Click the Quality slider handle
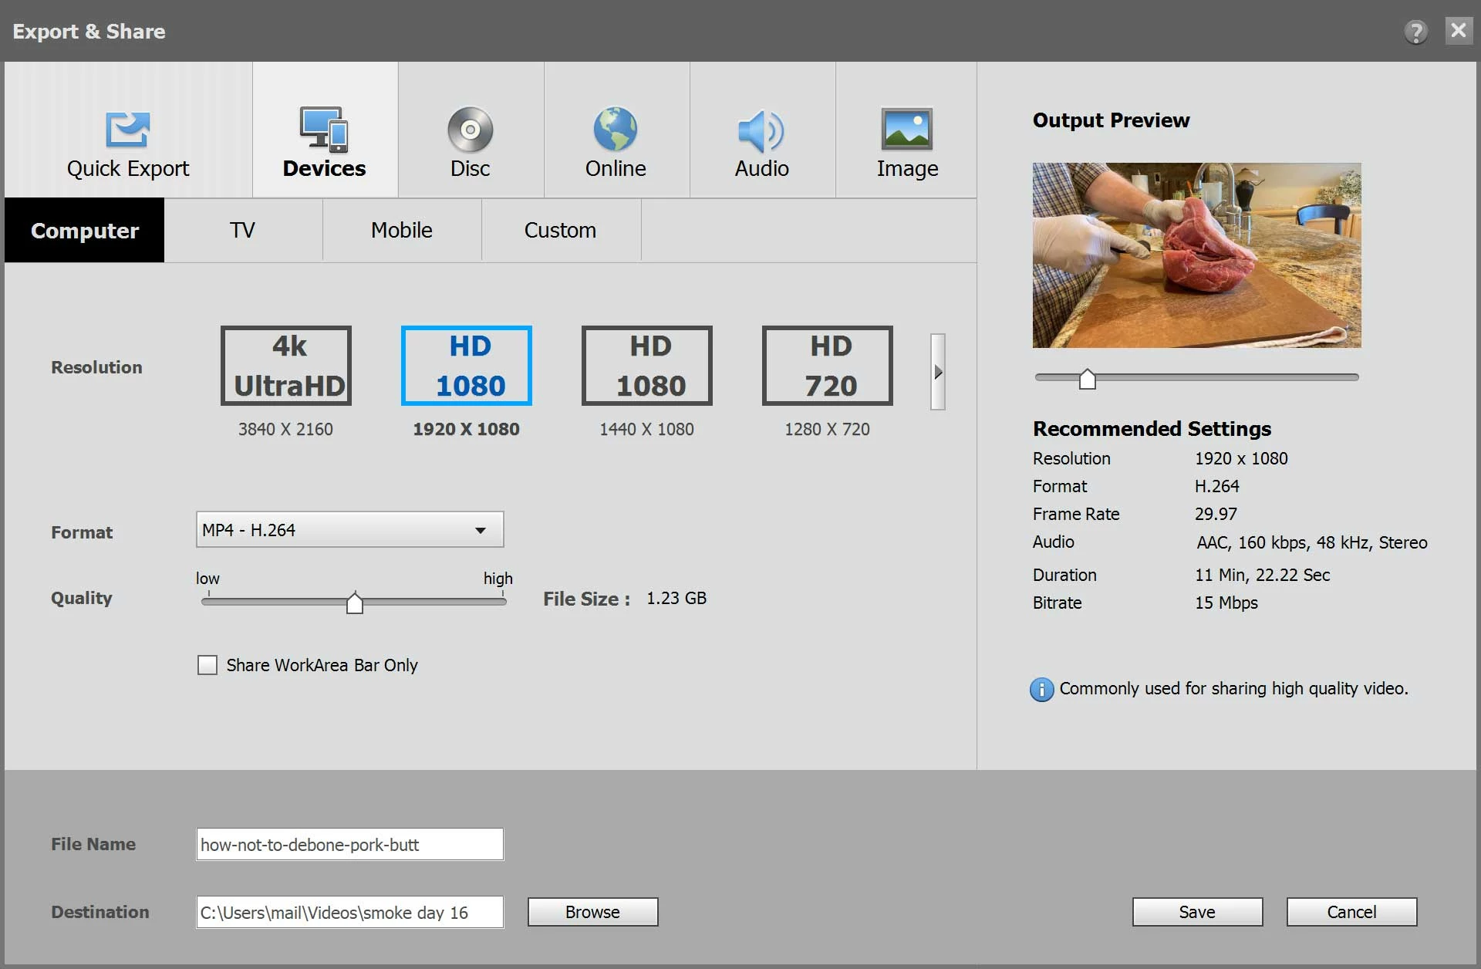 [355, 603]
